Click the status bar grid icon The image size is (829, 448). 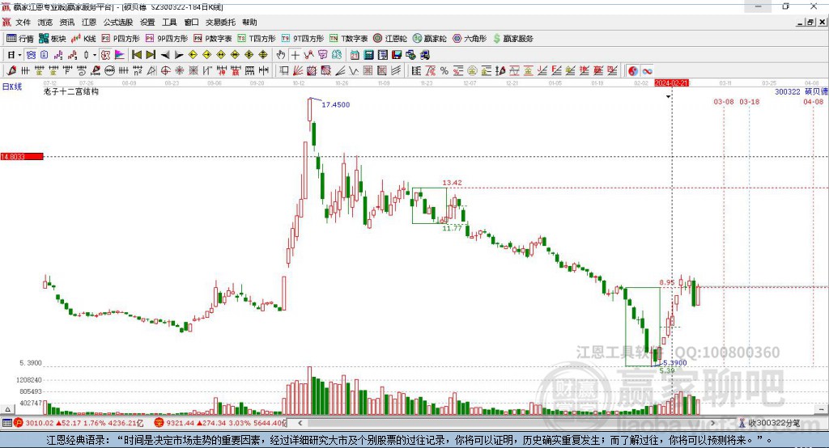click(6, 423)
